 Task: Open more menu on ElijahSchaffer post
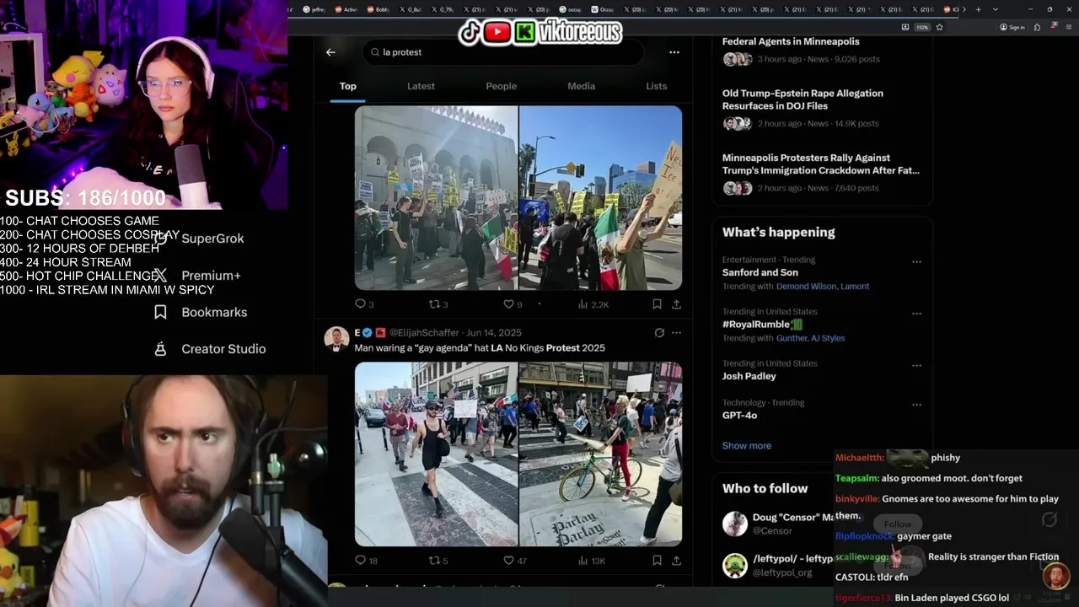676,333
